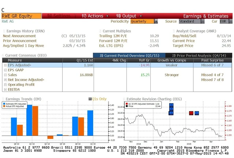Image resolution: width=234 pixels, height=158 pixels.
Task: Click the red estimate revision marker on chart
Action: pos(191,113)
